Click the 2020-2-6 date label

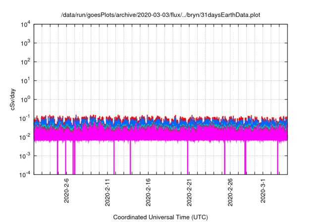66,190
